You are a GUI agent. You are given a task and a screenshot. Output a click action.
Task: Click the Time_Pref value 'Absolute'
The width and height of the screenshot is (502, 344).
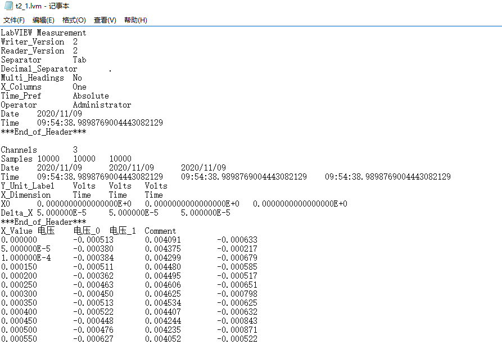(91, 96)
